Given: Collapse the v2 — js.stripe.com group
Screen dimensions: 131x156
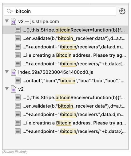Looking at the screenshot, I should (7, 21).
